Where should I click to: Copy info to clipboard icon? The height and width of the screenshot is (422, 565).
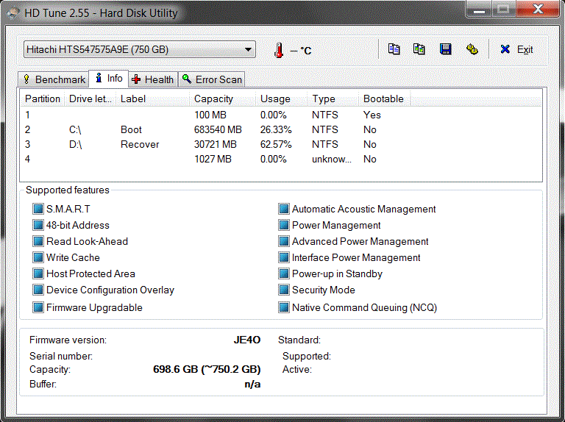[394, 49]
